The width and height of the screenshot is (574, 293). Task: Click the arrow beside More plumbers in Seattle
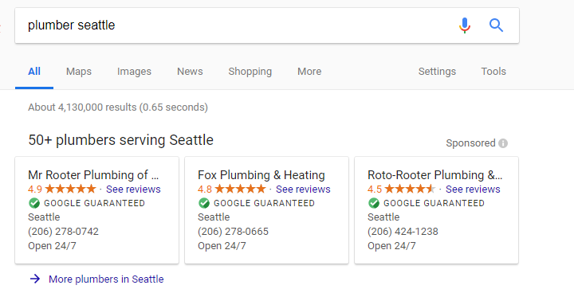point(35,279)
